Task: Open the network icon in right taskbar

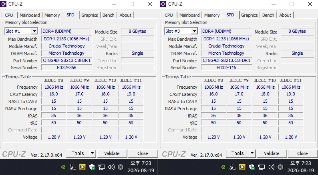Action: coord(262,167)
